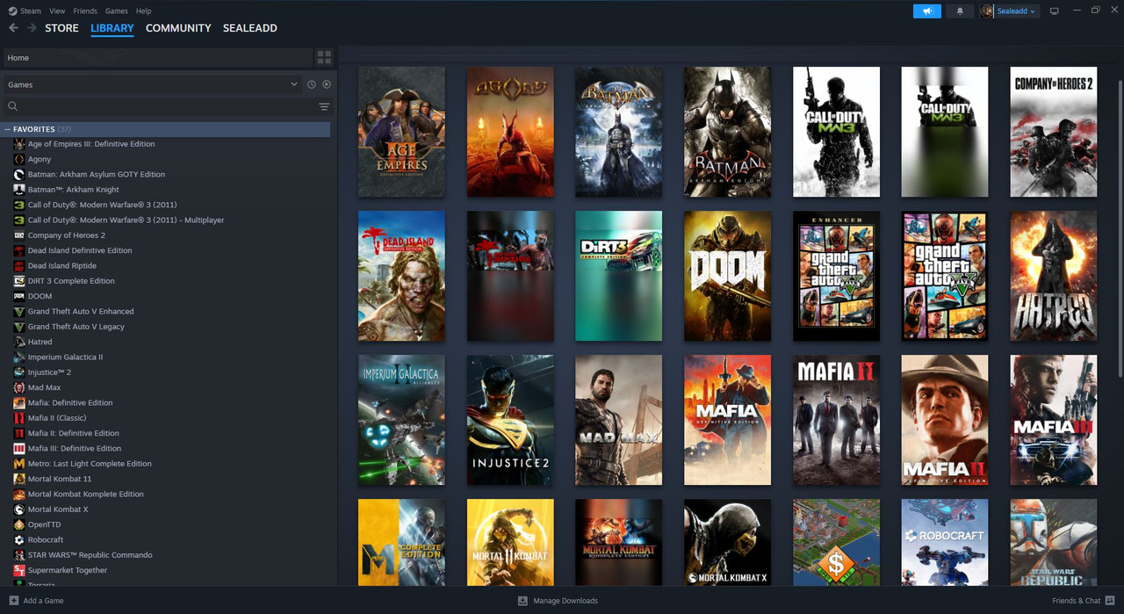This screenshot has height=614, width=1124.
Task: Open the Help menu
Action: tap(144, 11)
